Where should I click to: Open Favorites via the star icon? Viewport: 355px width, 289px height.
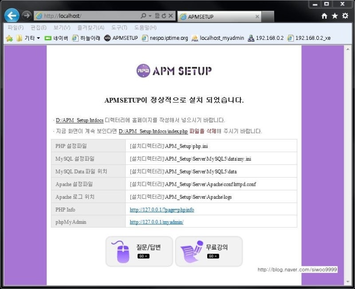335,15
